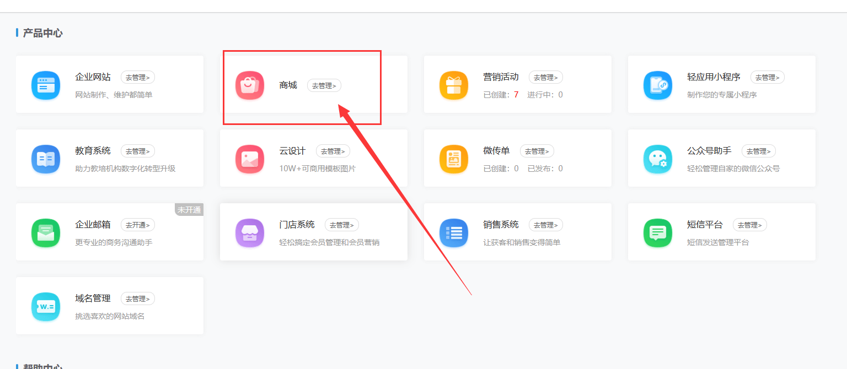Viewport: 847px width, 369px height.
Task: Select the 短信平台 message icon
Action: coord(658,233)
